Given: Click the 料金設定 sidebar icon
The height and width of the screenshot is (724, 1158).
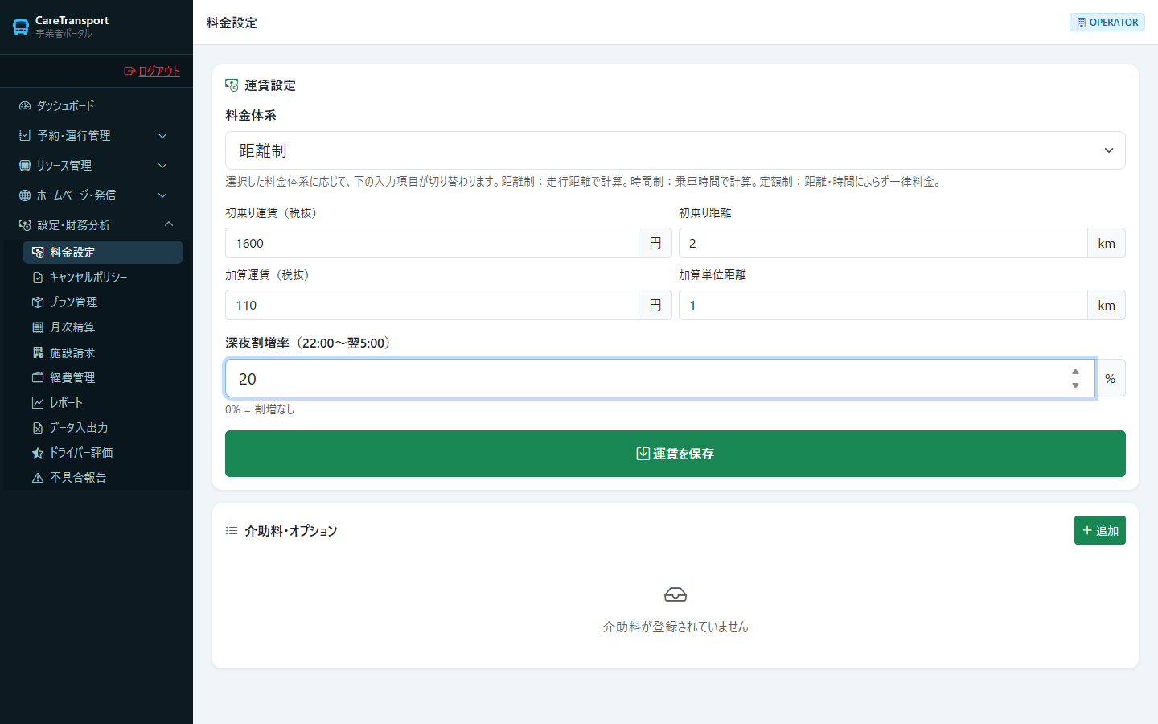Looking at the screenshot, I should (x=38, y=253).
